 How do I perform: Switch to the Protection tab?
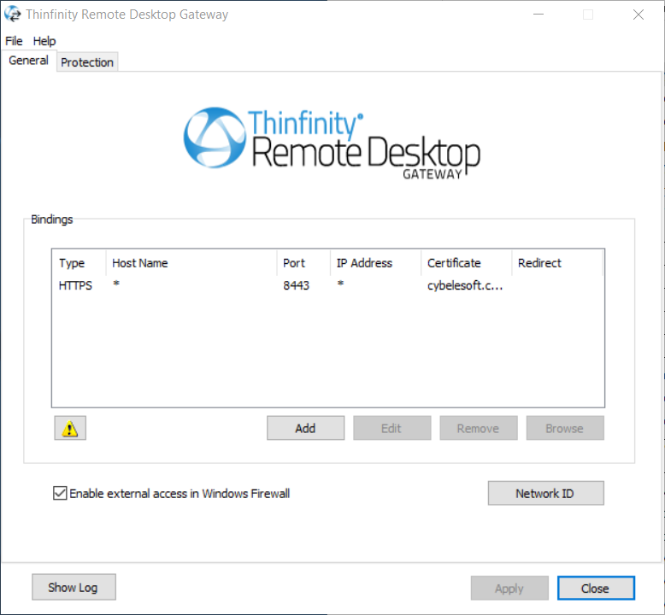tap(87, 62)
